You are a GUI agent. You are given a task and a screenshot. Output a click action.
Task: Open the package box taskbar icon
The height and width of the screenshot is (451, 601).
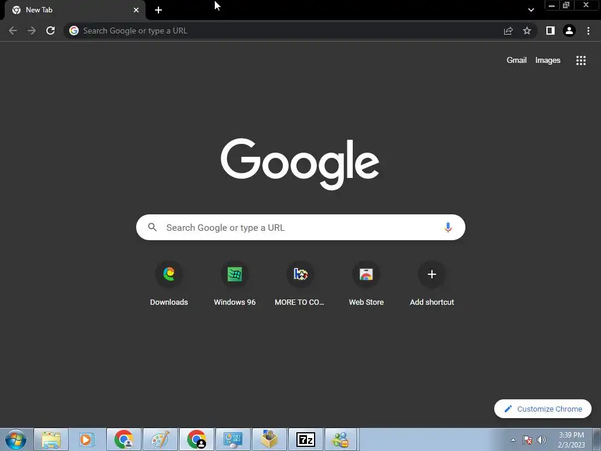point(269,439)
